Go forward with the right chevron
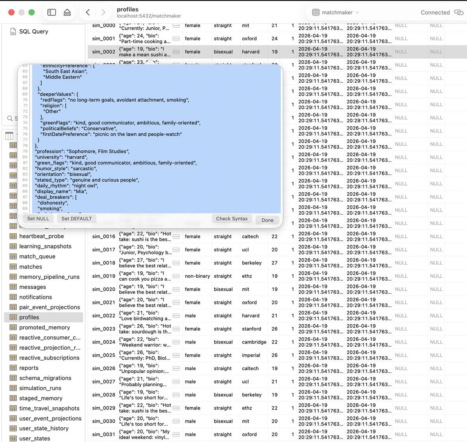Image resolution: width=467 pixels, height=442 pixels. (103, 12)
